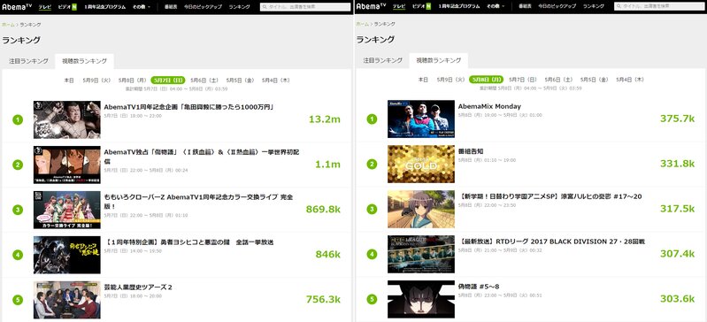Open 涼宮ハルヒの憂鬱 #17〜20 title link
707x322 pixels.
pos(550,196)
